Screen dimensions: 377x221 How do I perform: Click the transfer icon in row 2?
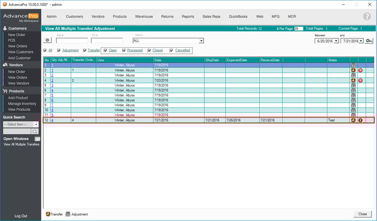coord(353,71)
